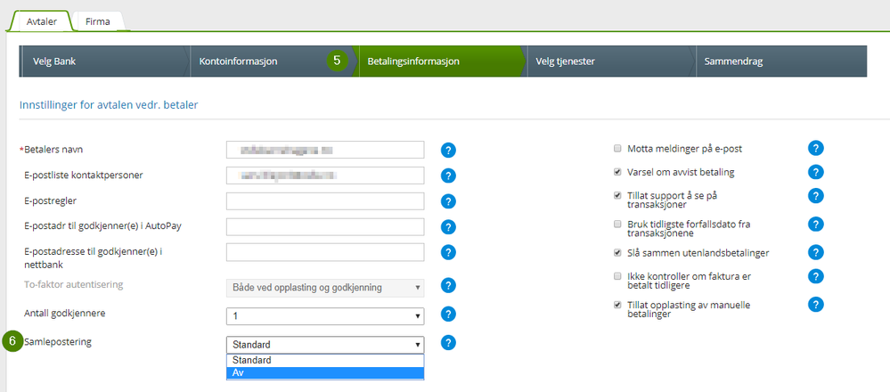Viewport: 890px width, 392px height.
Task: Go to the Velg Bank step
Action: coord(105,61)
